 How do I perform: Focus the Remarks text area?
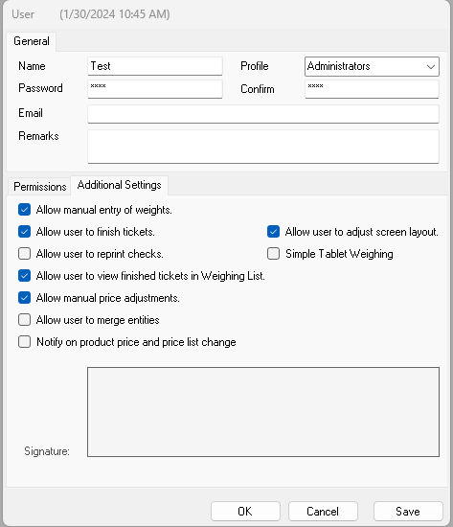(263, 147)
